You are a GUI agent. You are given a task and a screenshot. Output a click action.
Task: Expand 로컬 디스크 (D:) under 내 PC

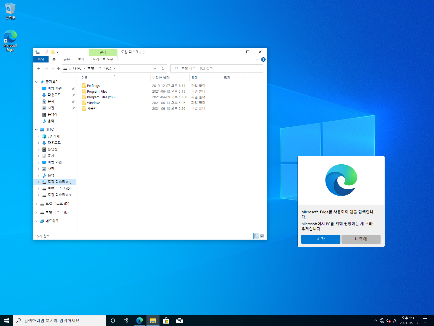click(x=38, y=189)
